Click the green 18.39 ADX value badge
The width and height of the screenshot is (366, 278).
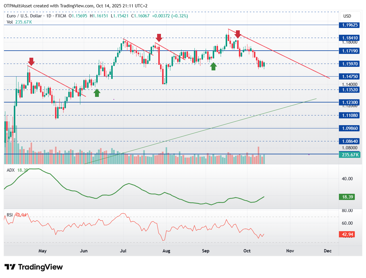click(x=347, y=197)
